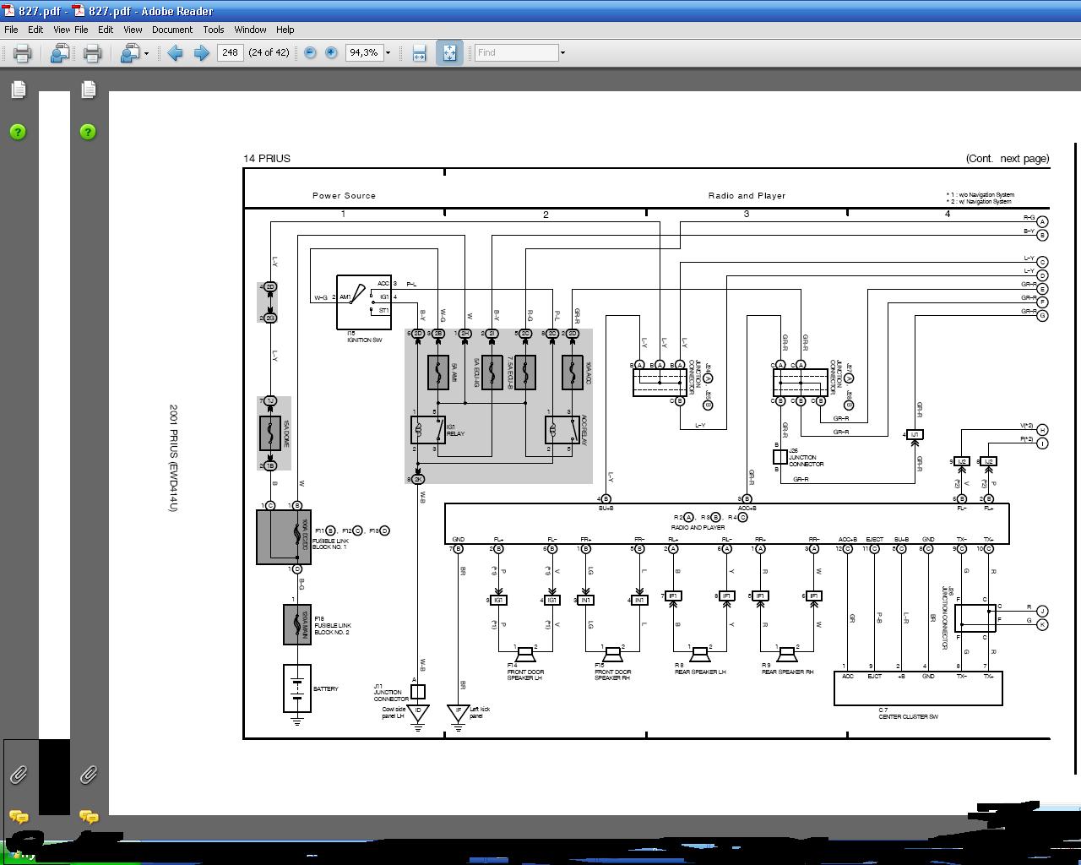Select the Fit Width scrolling icon

tap(419, 53)
